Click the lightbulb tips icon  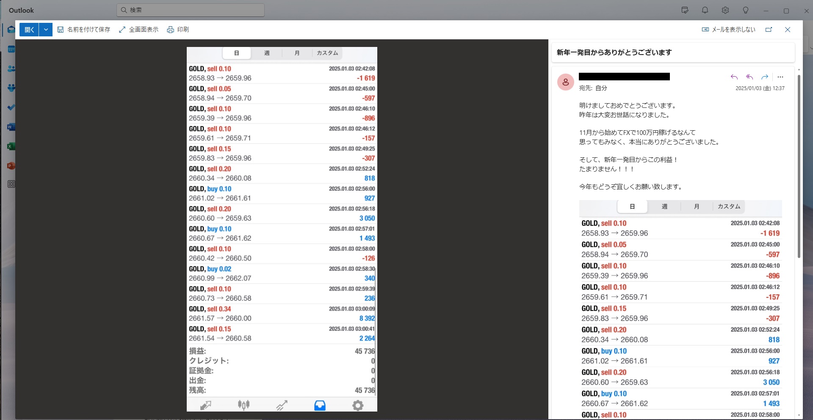click(x=746, y=10)
